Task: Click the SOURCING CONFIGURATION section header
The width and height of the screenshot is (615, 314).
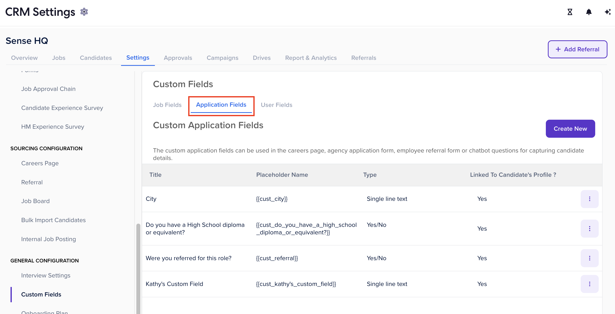Action: click(x=46, y=148)
